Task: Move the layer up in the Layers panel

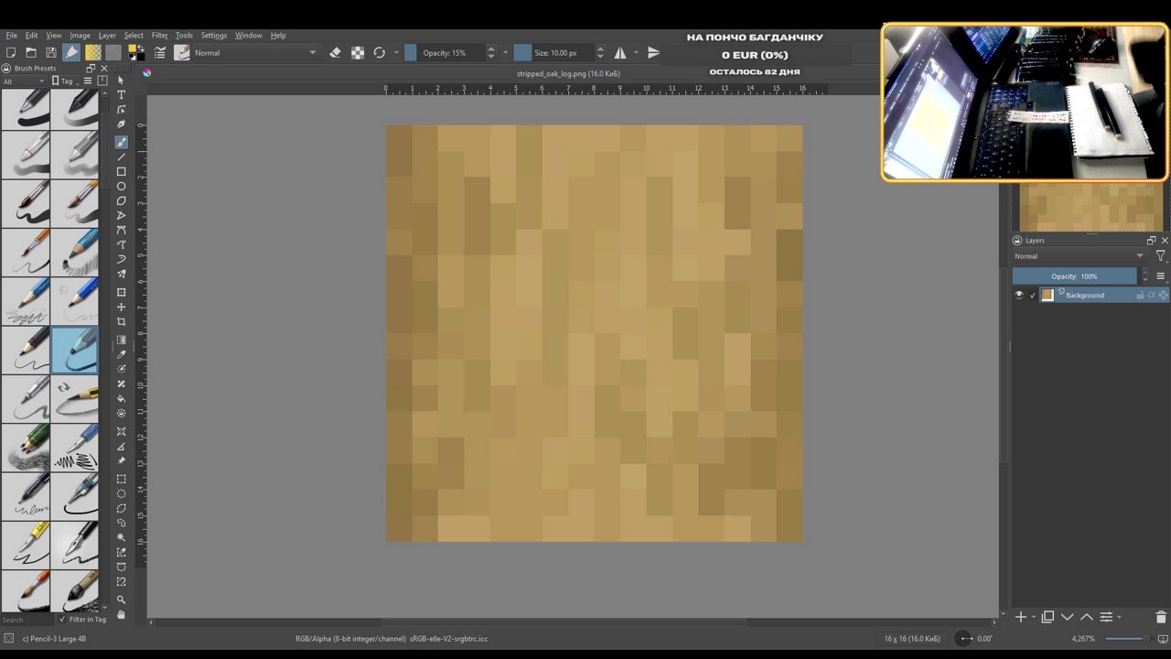Action: coord(1086,617)
